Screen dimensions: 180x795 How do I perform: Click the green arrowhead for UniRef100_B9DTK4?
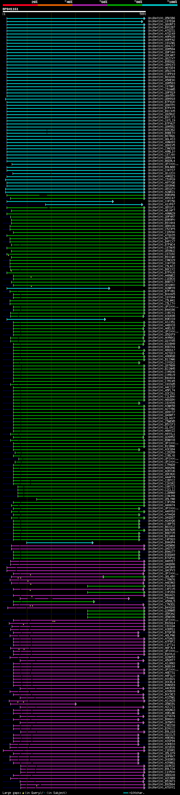[139, 347]
